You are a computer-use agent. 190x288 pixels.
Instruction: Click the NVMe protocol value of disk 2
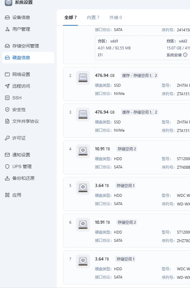119,94
